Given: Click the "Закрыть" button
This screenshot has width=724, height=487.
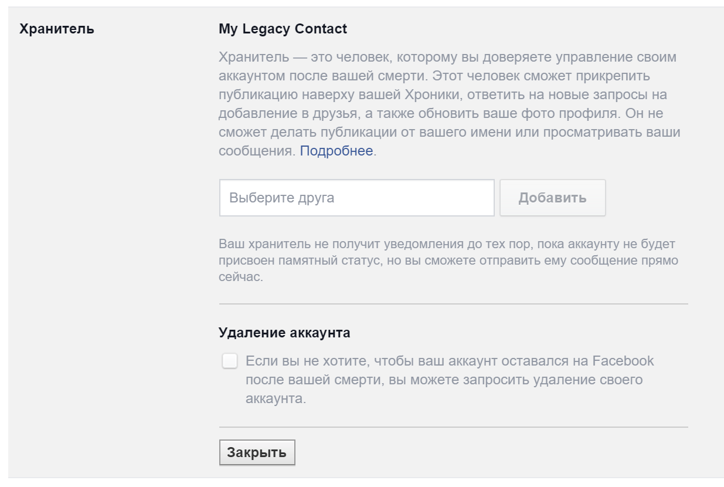Looking at the screenshot, I should coord(257,452).
